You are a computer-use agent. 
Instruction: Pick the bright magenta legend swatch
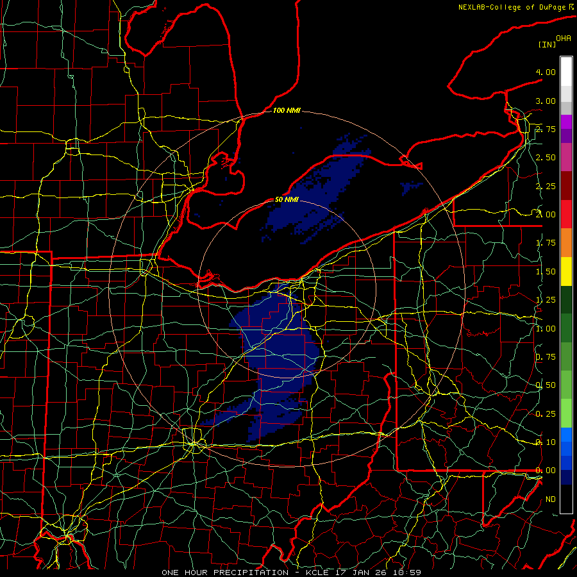point(566,122)
